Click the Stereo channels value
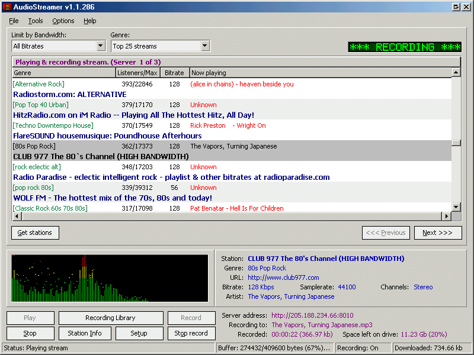Image resolution: width=474 pixels, height=355 pixels. [423, 287]
